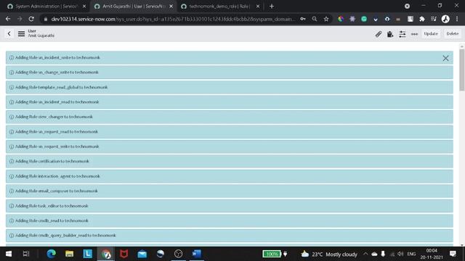
Task: Go back using the form's back arrow
Action: pyautogui.click(x=9, y=34)
